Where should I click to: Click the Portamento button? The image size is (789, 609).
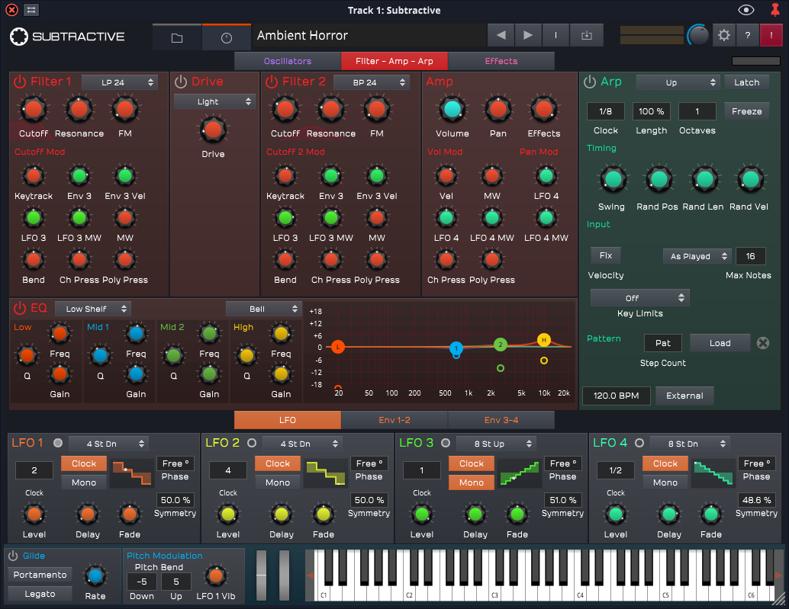tap(40, 575)
